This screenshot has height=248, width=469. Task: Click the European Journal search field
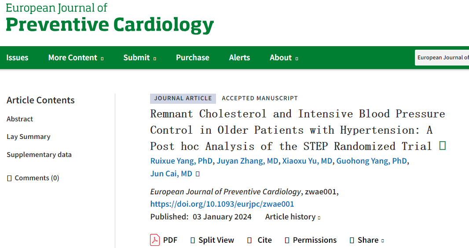click(x=442, y=58)
